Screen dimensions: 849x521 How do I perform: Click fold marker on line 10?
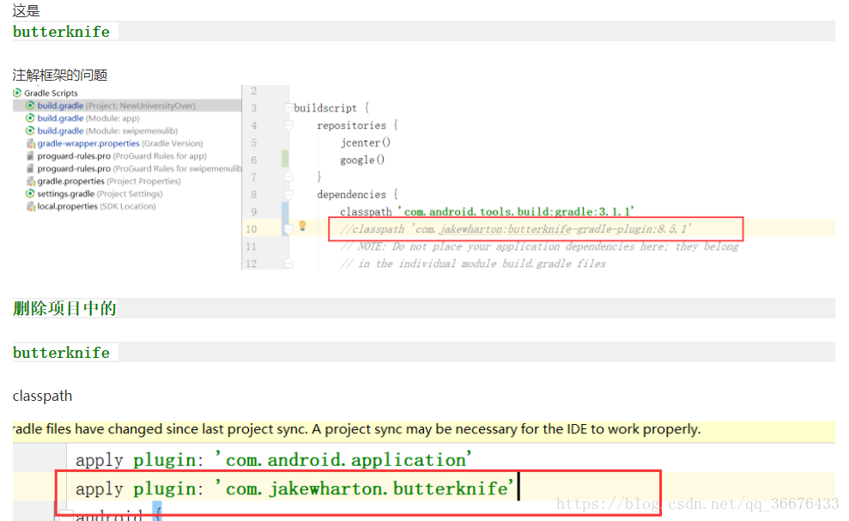(x=288, y=229)
